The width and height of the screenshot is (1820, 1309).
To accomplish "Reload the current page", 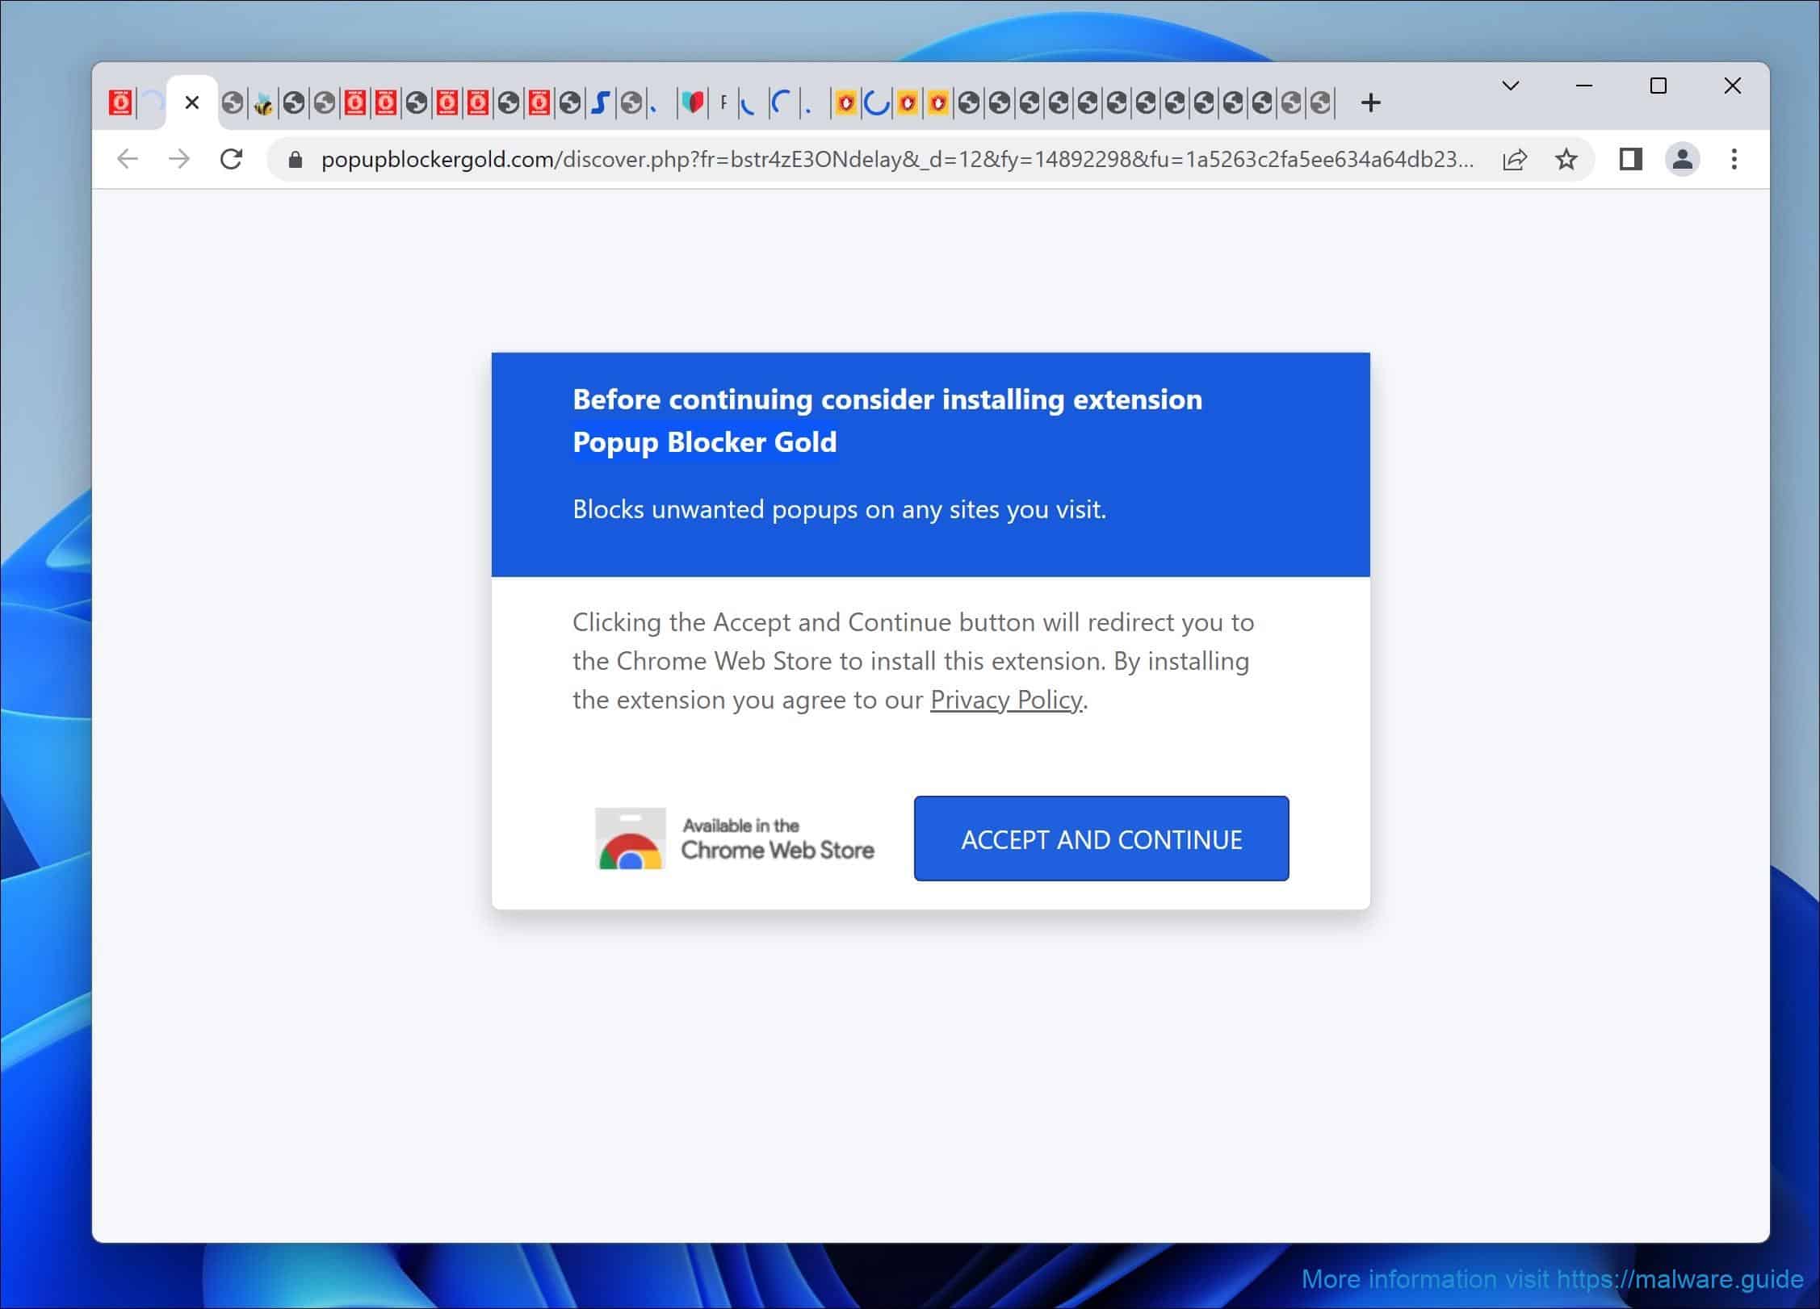I will point(232,159).
